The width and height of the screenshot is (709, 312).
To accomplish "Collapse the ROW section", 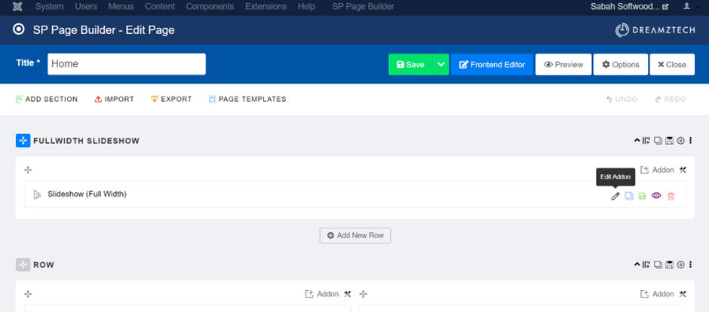I will [x=637, y=265].
